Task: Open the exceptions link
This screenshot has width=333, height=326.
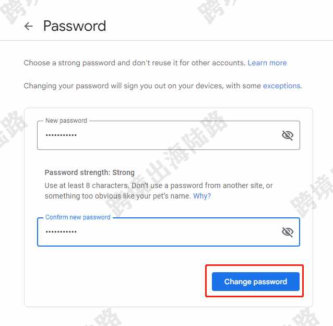Action: tap(282, 86)
